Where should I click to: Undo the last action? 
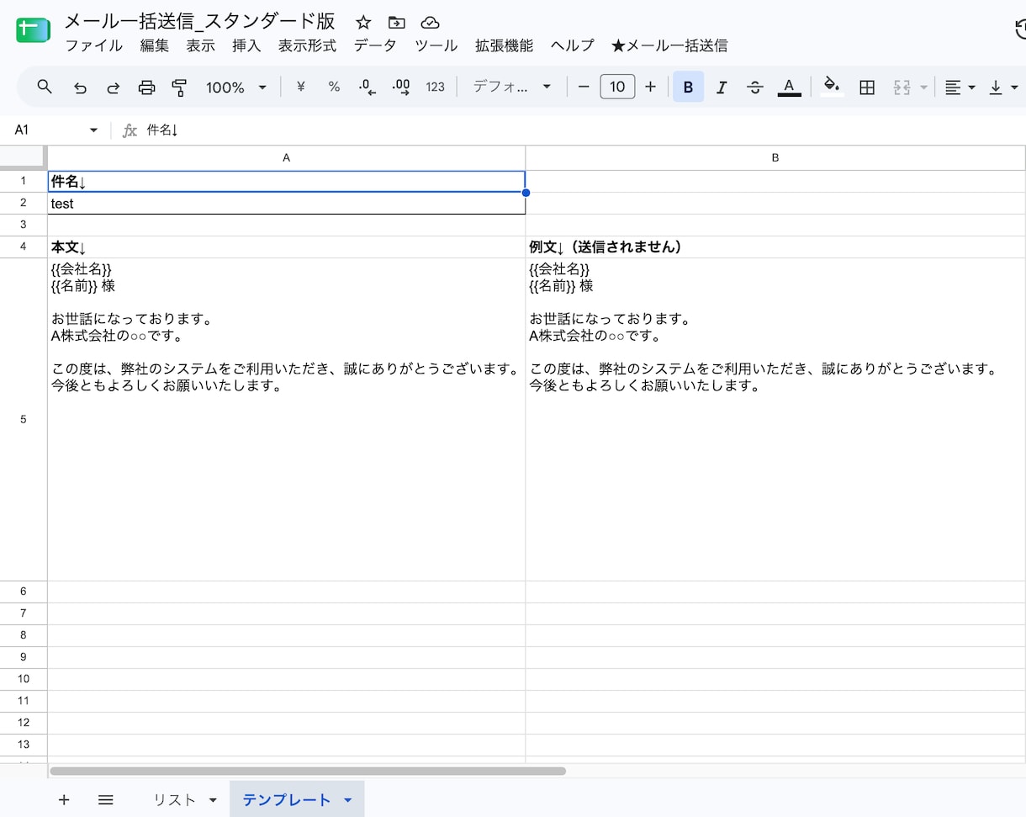coord(80,88)
